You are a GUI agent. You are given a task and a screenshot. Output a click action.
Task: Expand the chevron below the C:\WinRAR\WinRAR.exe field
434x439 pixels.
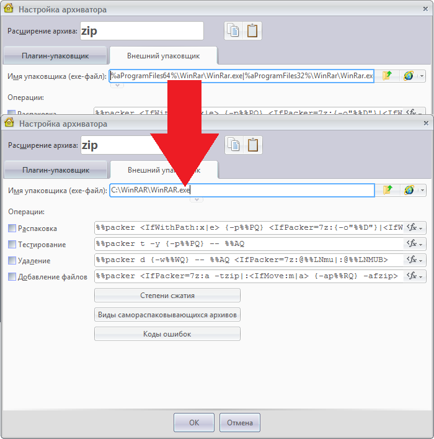[197, 199]
